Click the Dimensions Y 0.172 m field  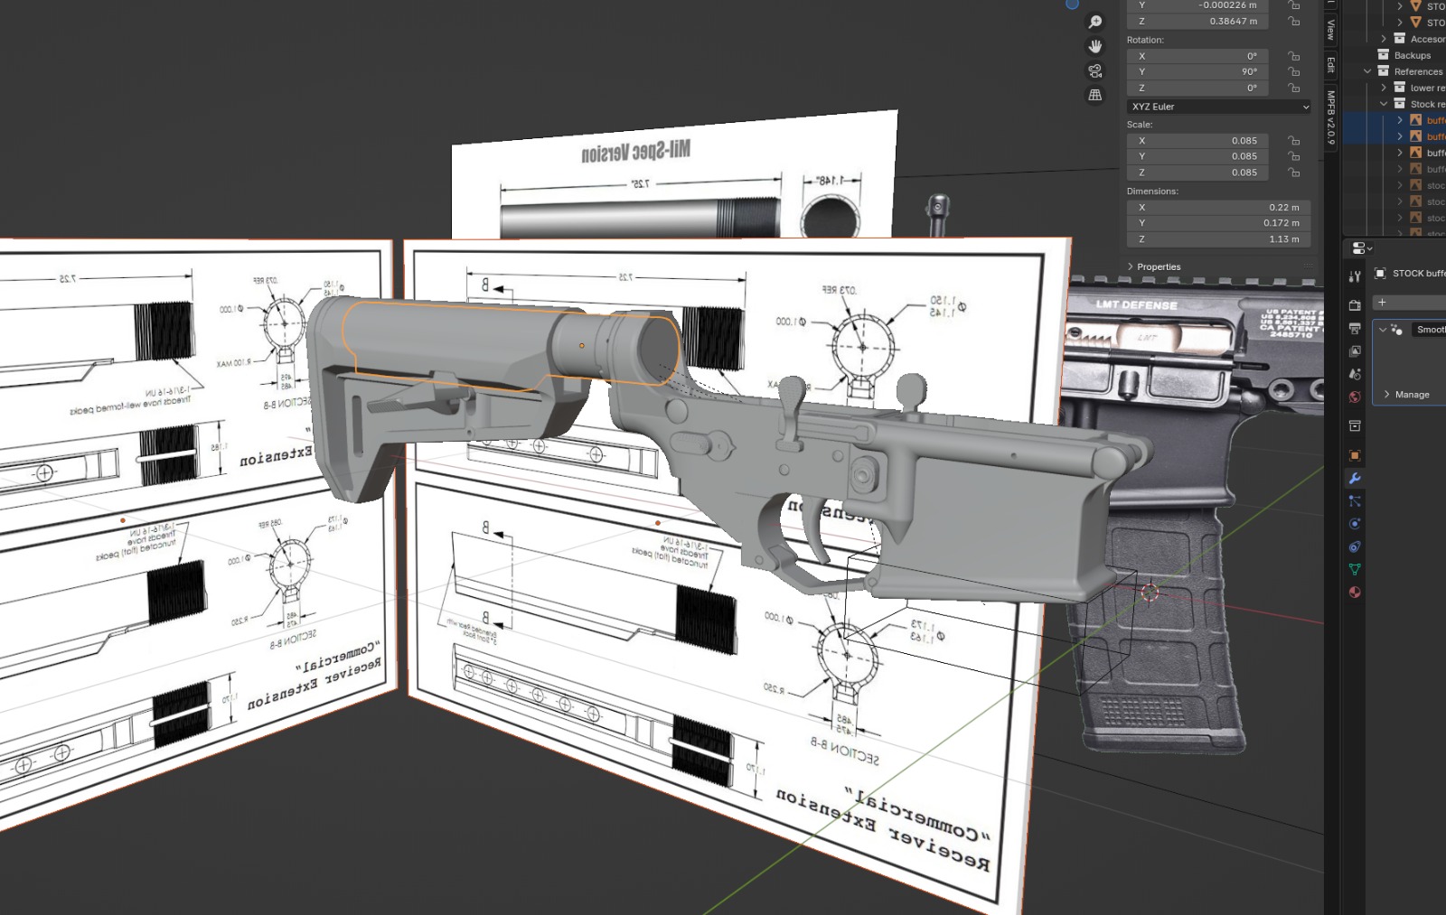click(x=1219, y=223)
